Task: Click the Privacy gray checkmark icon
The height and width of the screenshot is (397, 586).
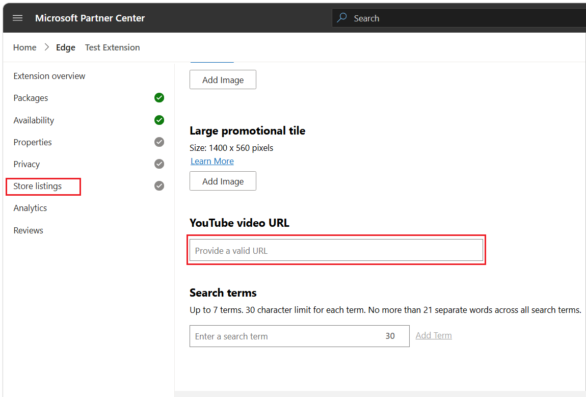Action: pos(159,164)
